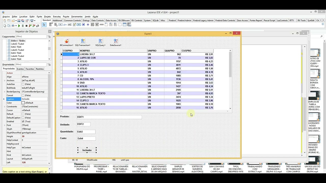Image resolution: width=326 pixels, height=183 pixels.
Task: Select the TComboBox palette component
Action: point(97,25)
